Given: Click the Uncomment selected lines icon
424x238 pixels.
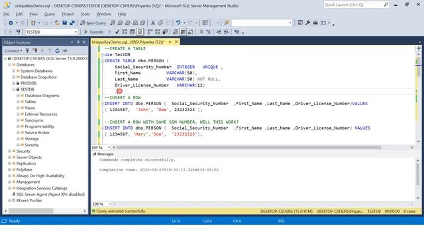Looking at the screenshot, I should coord(208,32).
